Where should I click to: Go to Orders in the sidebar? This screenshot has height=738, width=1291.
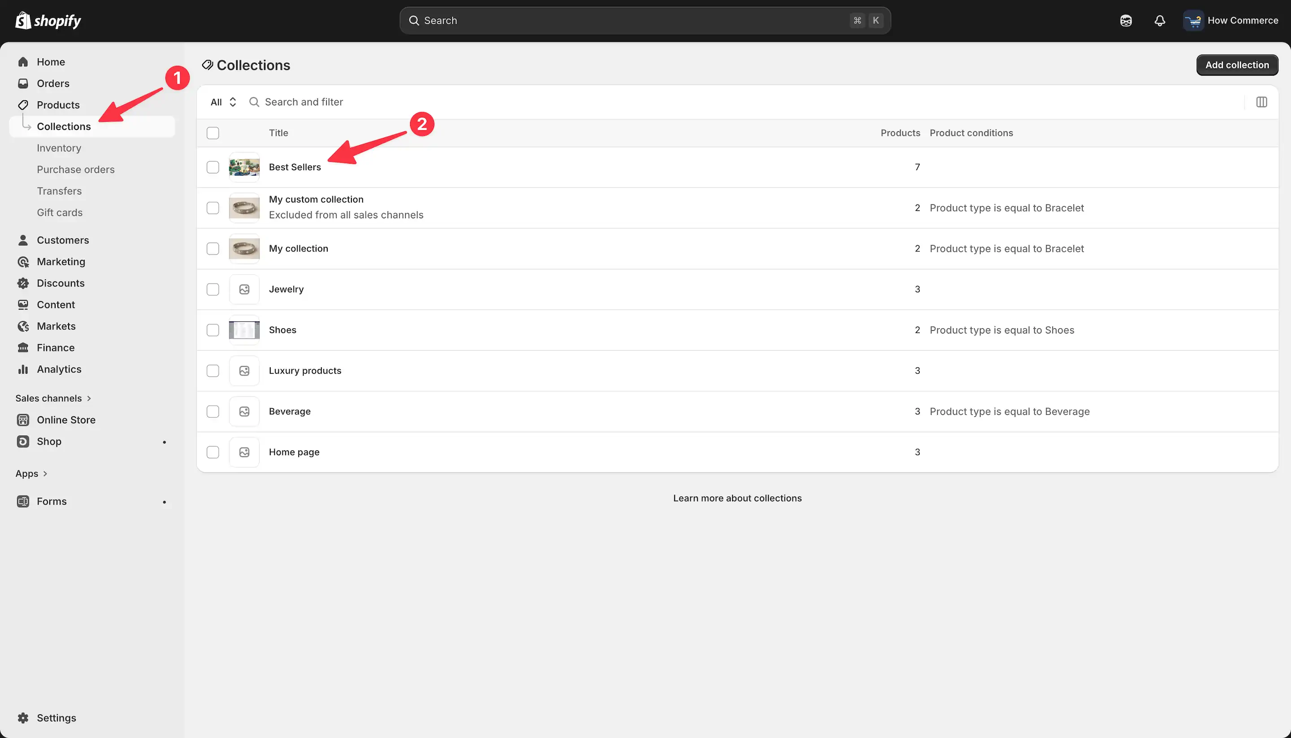[53, 83]
